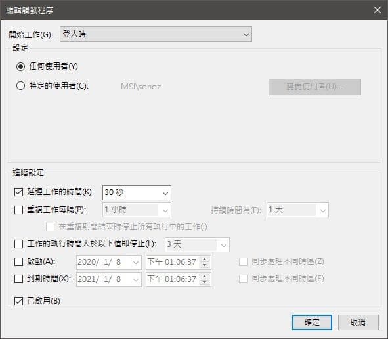
Task: Confirm with the 確定 button
Action: 312,323
